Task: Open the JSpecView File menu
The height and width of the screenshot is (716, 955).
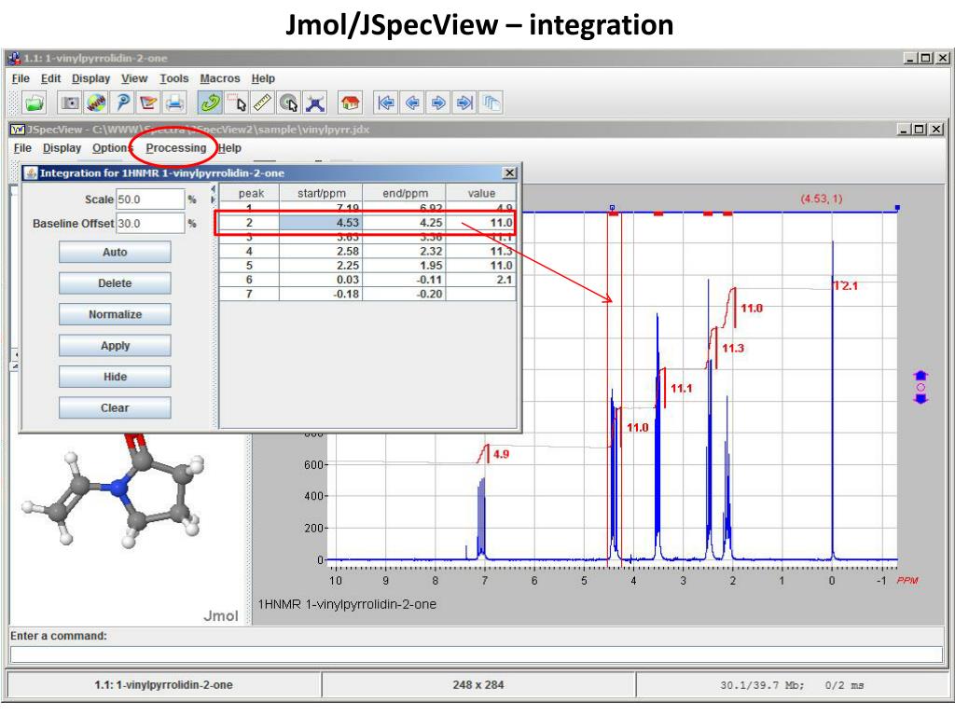Action: pyautogui.click(x=22, y=148)
